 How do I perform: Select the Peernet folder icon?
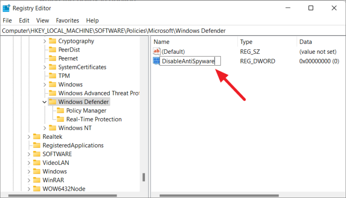52,58
